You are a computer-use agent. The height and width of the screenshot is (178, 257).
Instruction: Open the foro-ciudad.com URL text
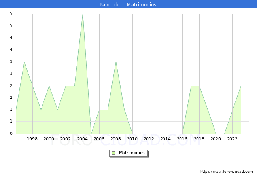227,172
